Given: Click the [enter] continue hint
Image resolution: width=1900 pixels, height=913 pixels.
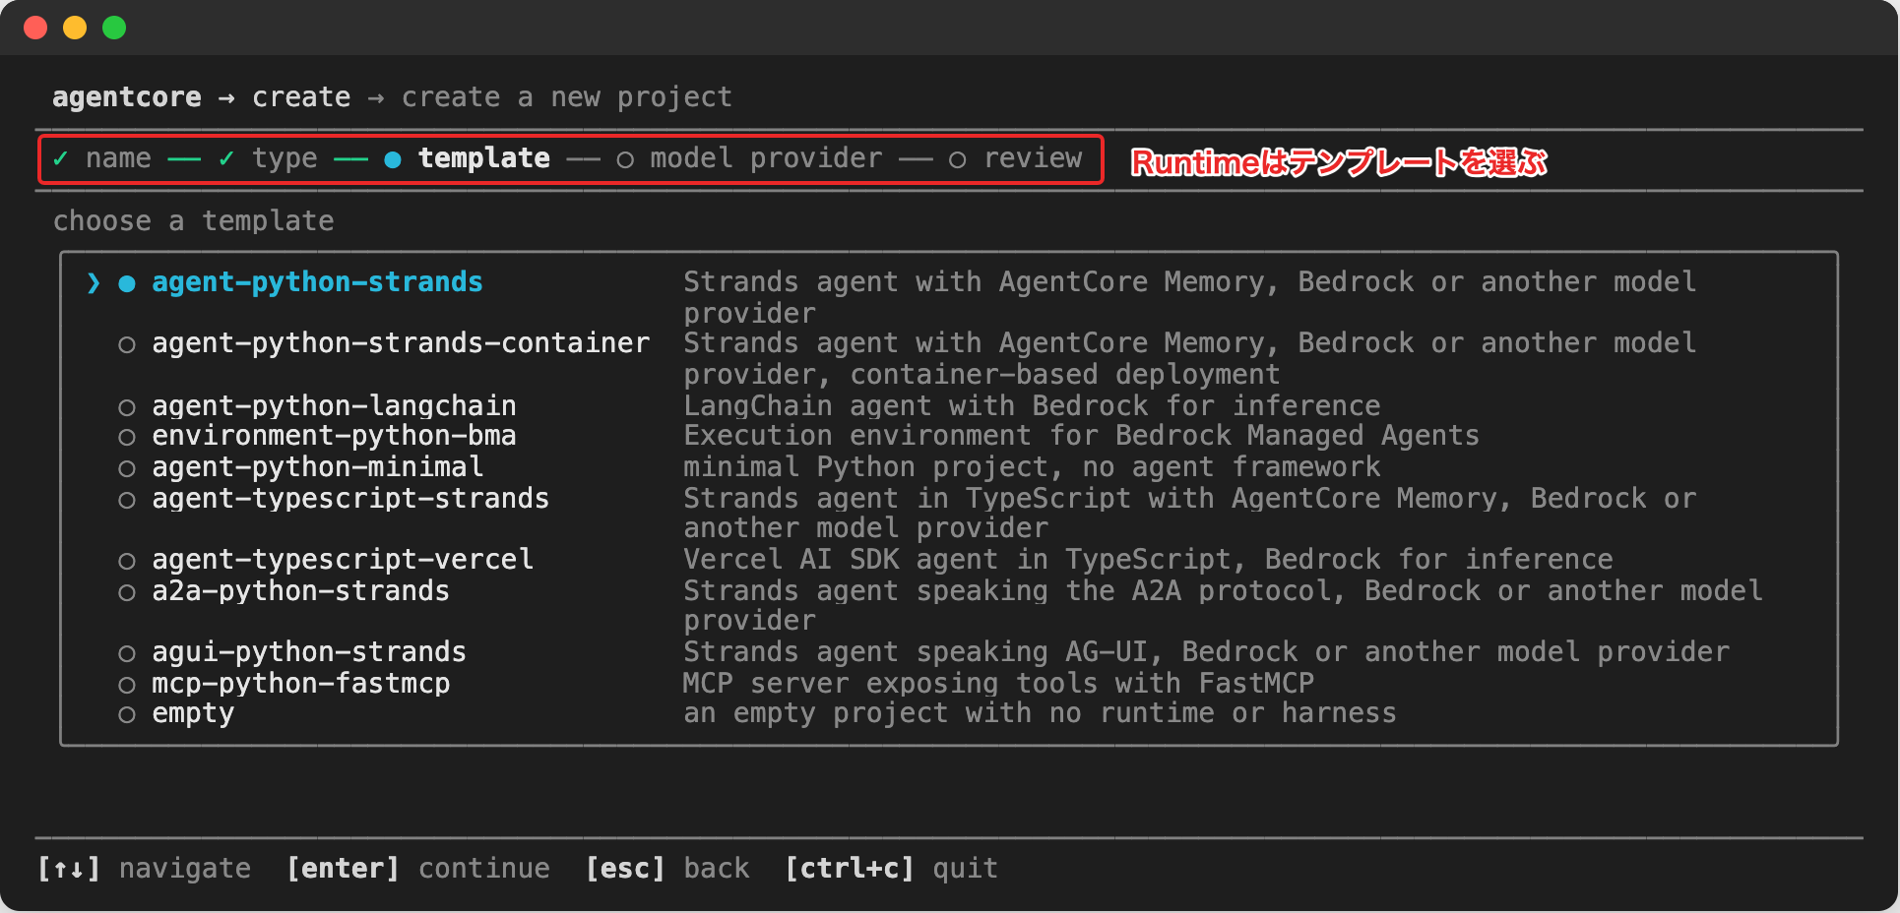Looking at the screenshot, I should coord(418,869).
